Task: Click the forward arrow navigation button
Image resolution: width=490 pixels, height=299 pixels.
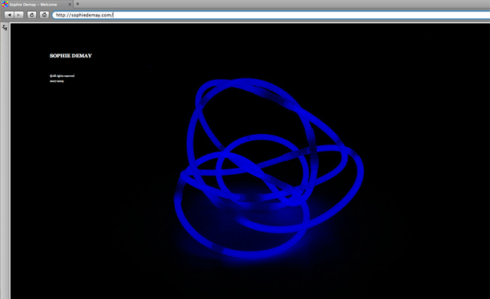Action: (19, 15)
